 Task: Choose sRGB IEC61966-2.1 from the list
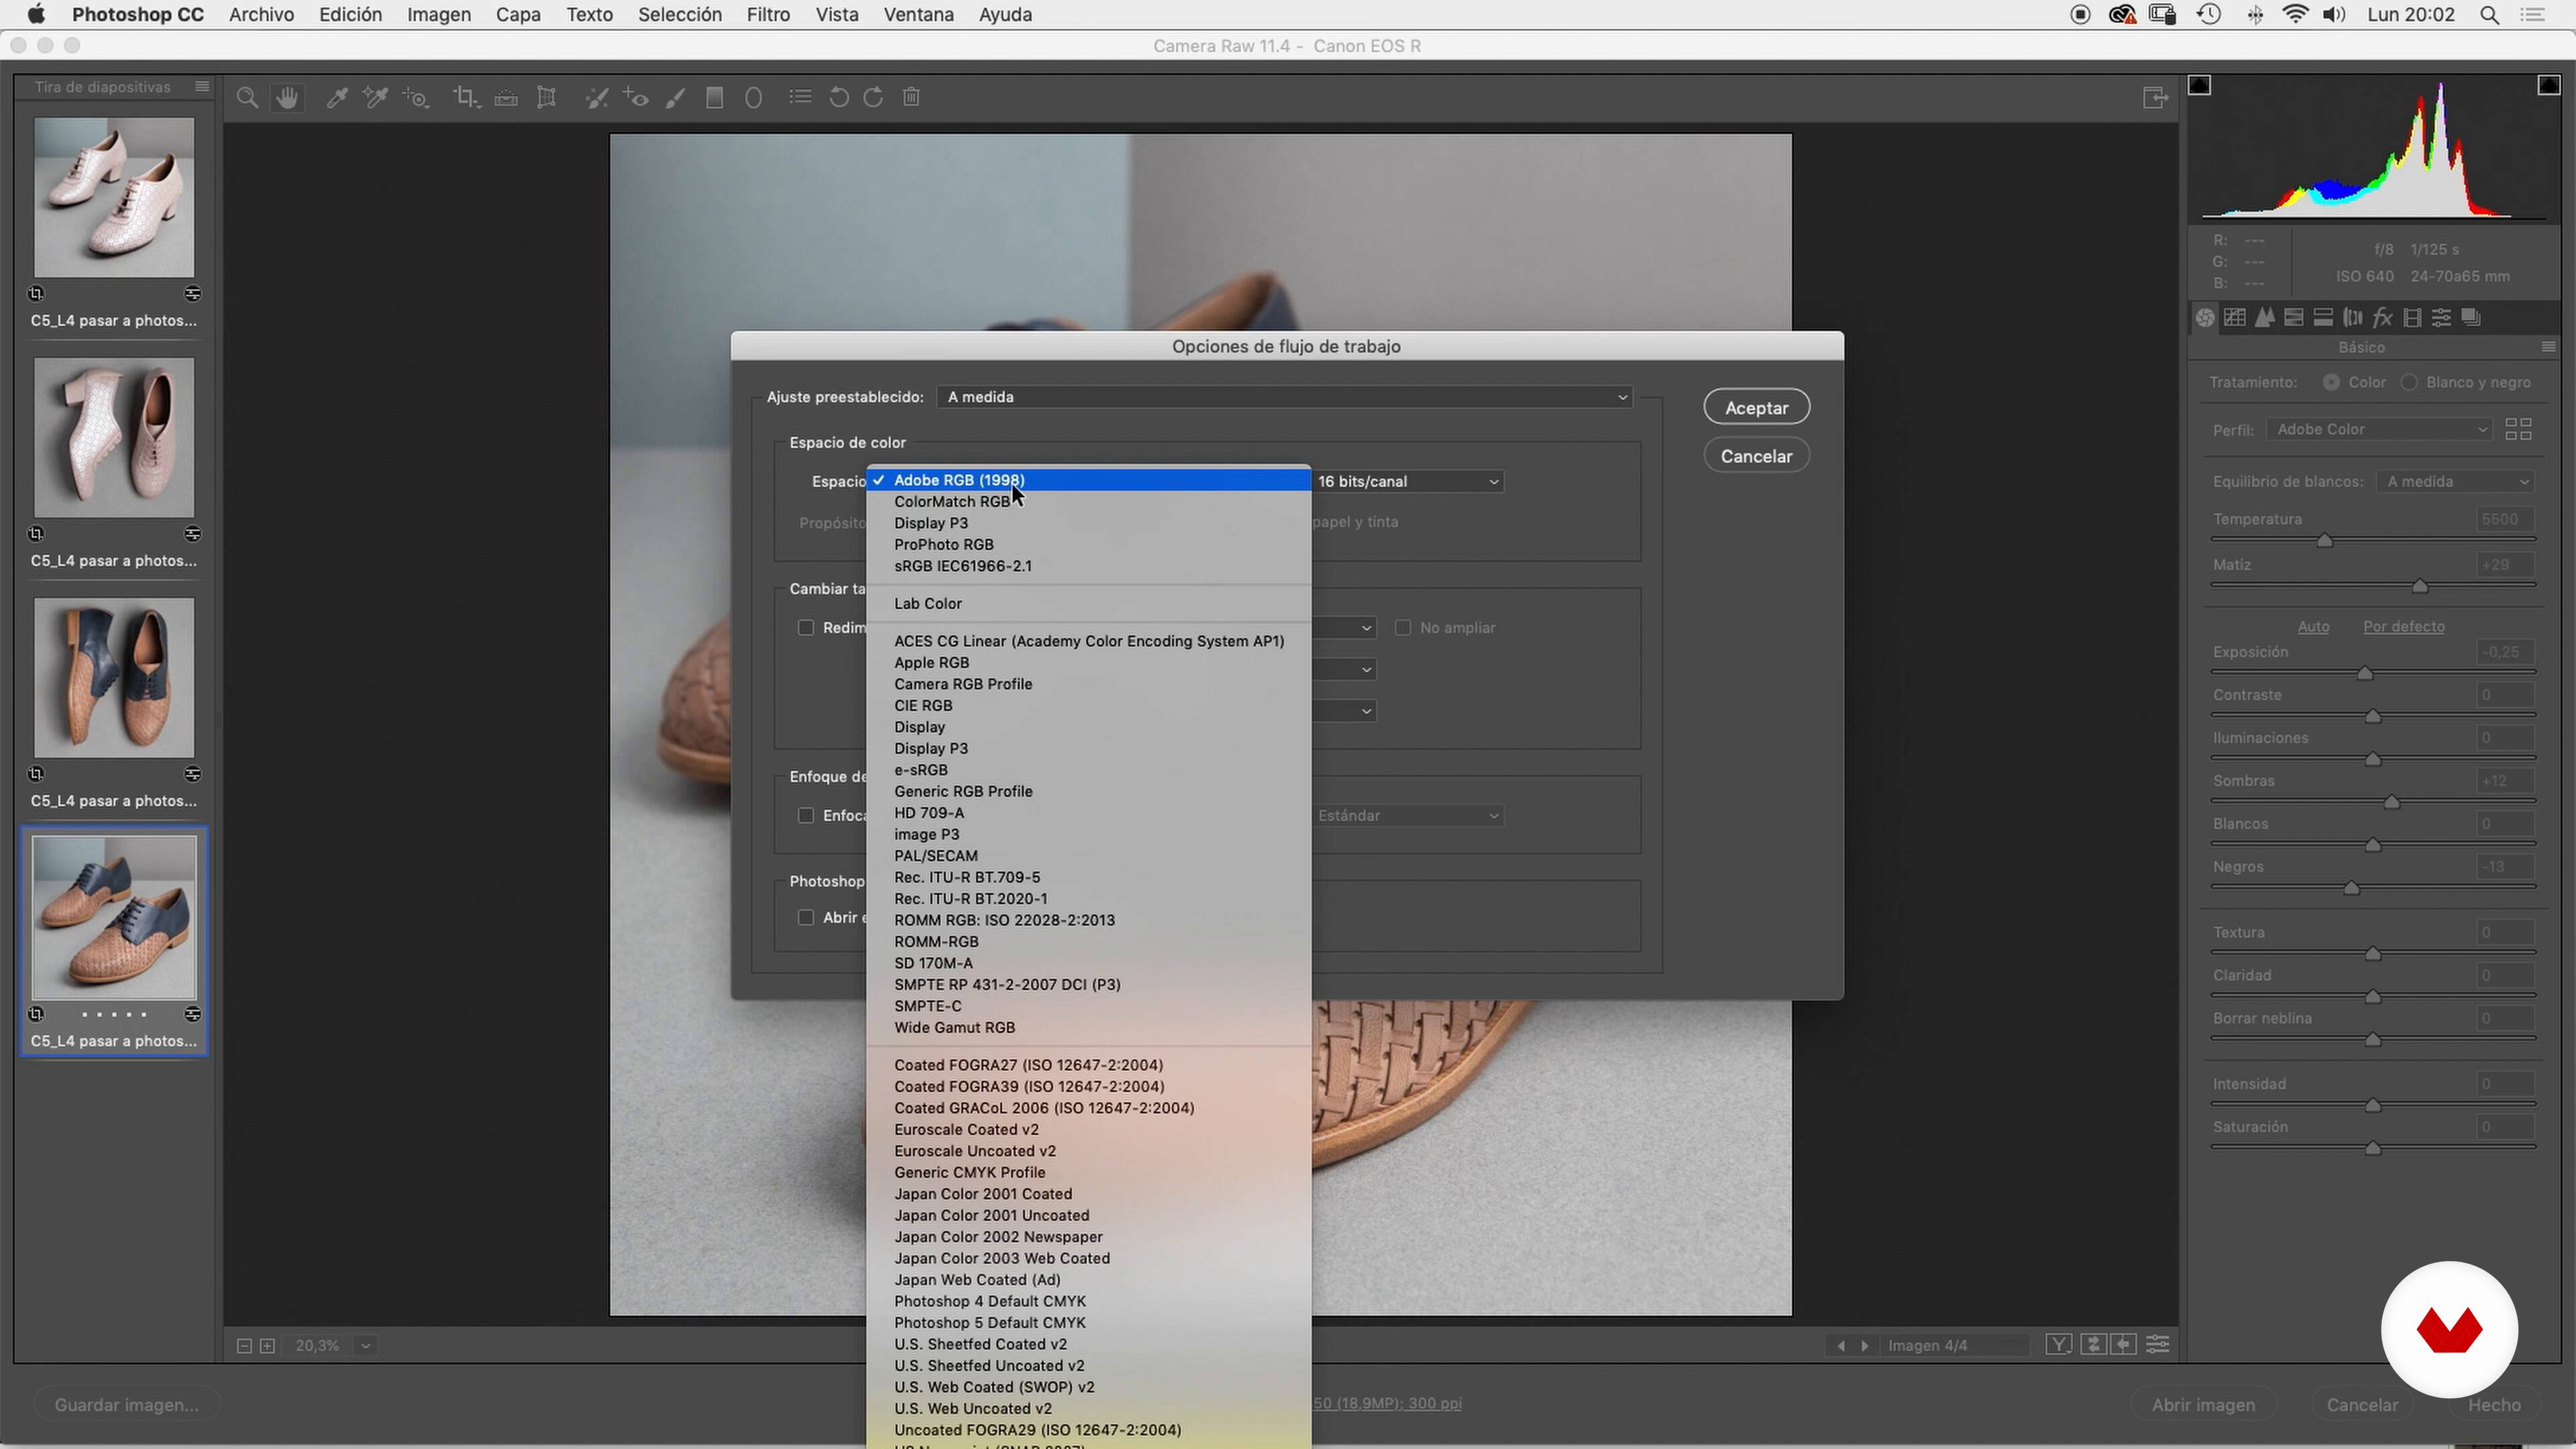[x=1088, y=566]
